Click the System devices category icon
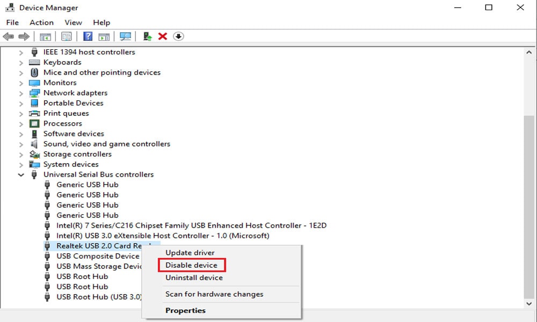 pos(34,164)
